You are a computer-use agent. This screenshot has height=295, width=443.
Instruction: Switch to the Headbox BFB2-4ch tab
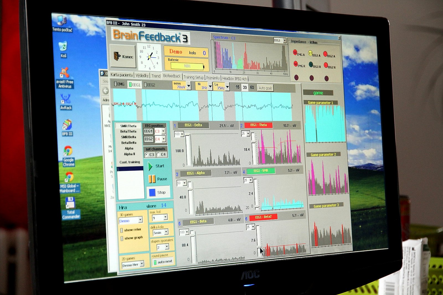tap(235, 79)
